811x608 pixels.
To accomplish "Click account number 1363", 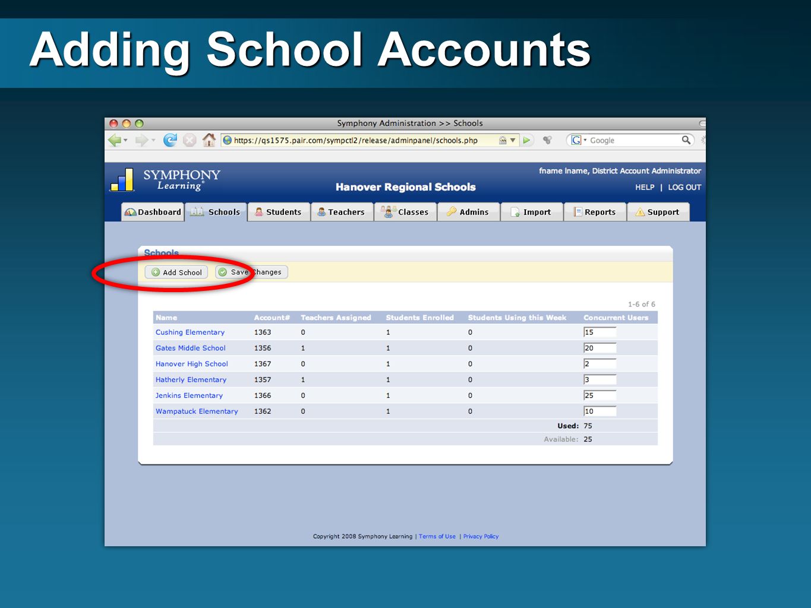I will pyautogui.click(x=263, y=332).
